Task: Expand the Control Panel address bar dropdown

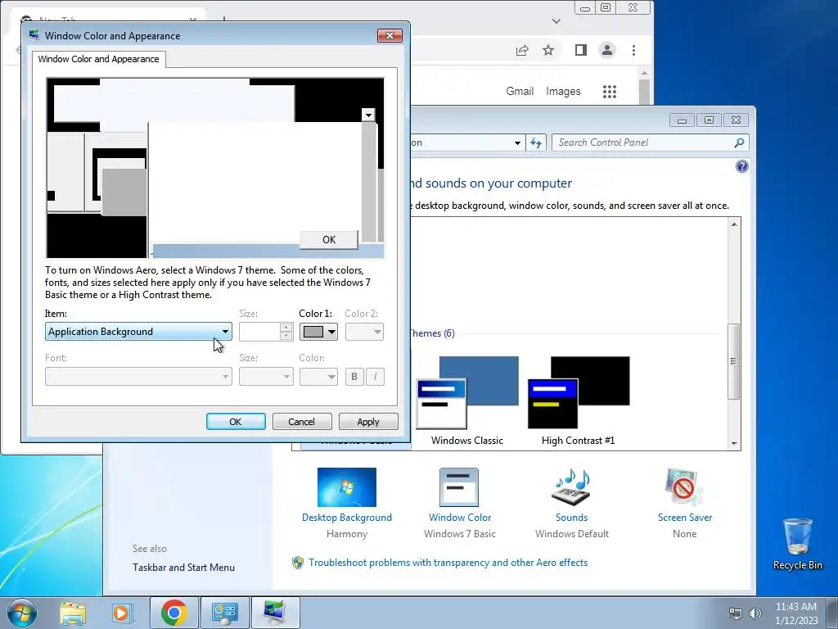Action: [517, 143]
